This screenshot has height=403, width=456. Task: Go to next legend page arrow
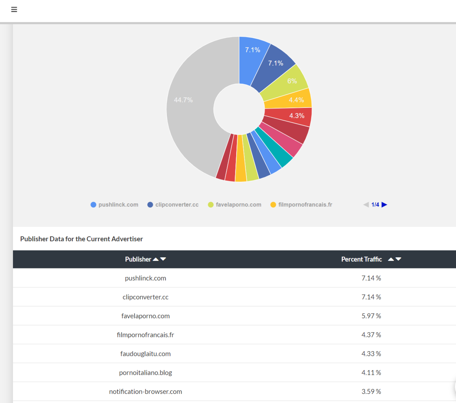[384, 205]
